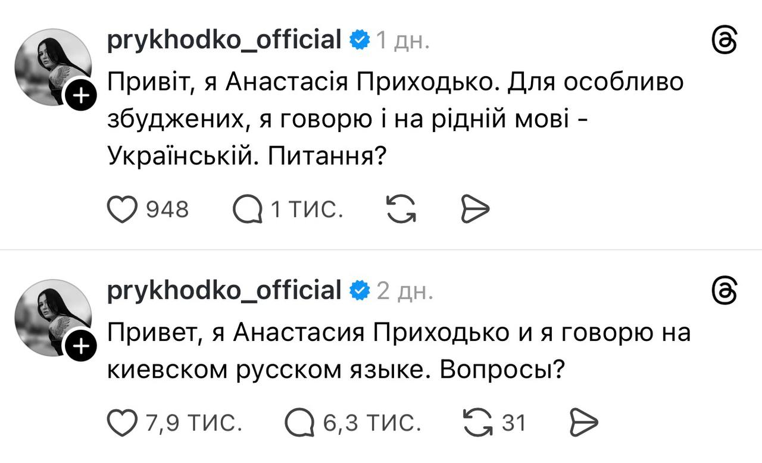This screenshot has height=463, width=762.
Task: Open comments on the Russian-language post
Action: point(299,423)
